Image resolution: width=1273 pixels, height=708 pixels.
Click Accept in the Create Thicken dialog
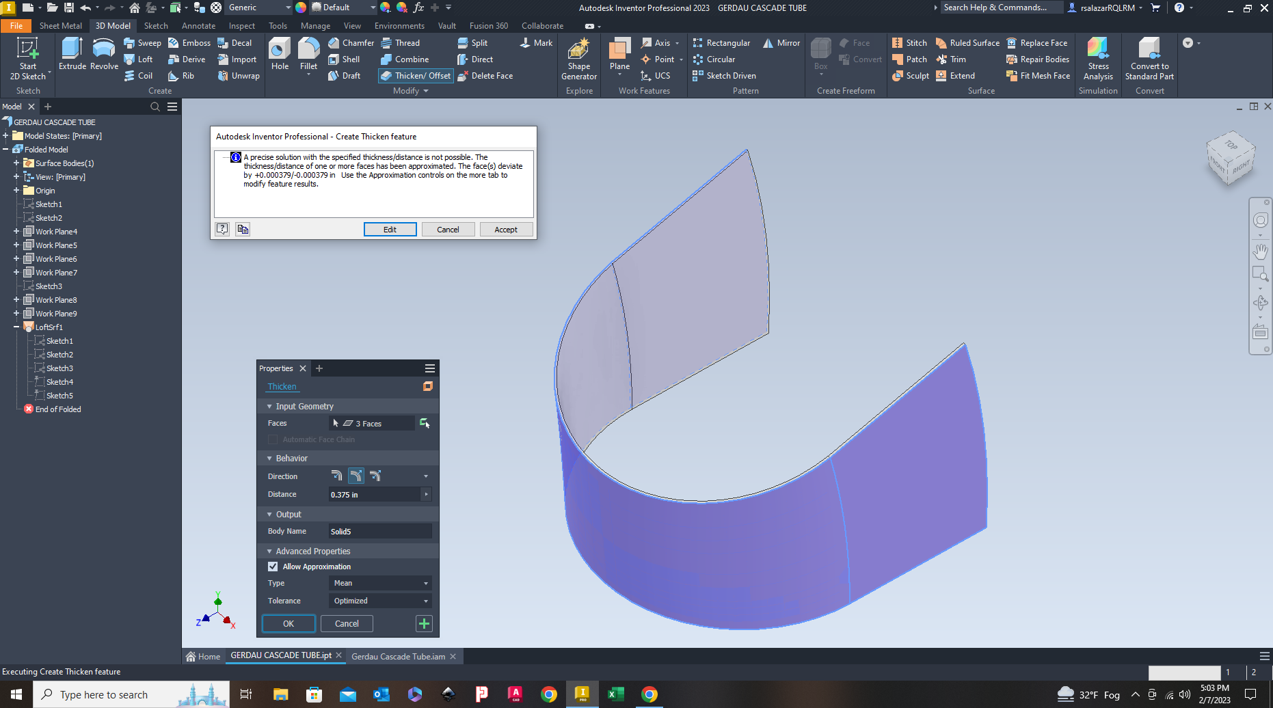[x=506, y=230]
